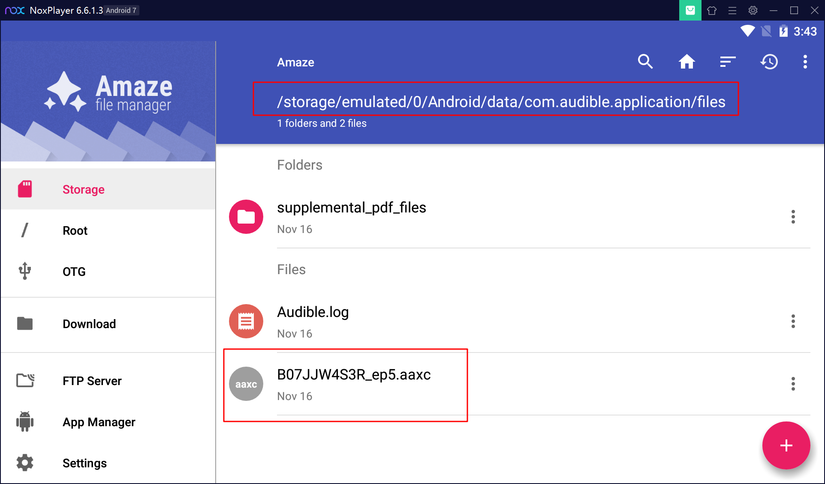This screenshot has height=484, width=825.
Task: Open the Amaze overflow menu
Action: 805,62
